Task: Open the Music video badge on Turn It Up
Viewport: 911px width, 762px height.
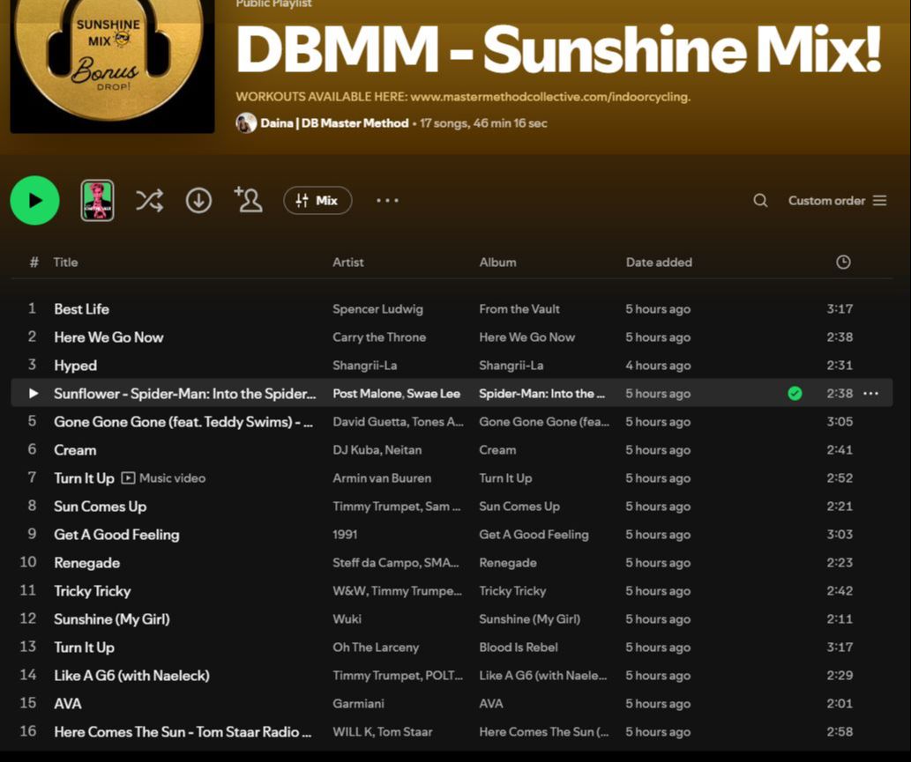Action: pos(163,478)
